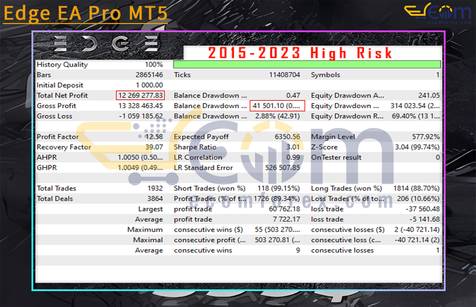Click the Sharpe Ratio value '3.01'
The width and height of the screenshot is (476, 307).
[x=293, y=147]
